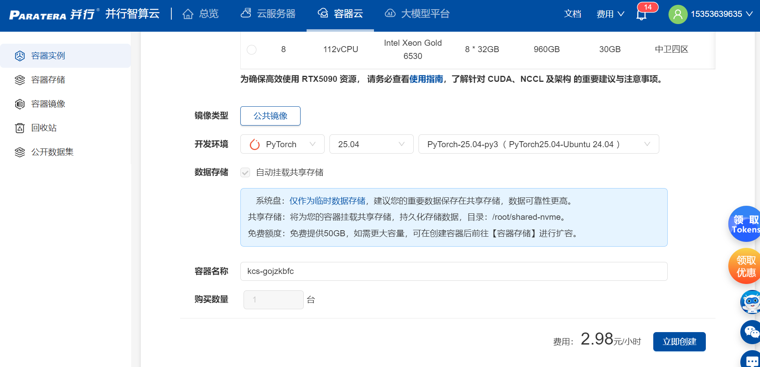Click the 容器存储 layers icon
Screen dimensions: 760x367
pos(20,80)
